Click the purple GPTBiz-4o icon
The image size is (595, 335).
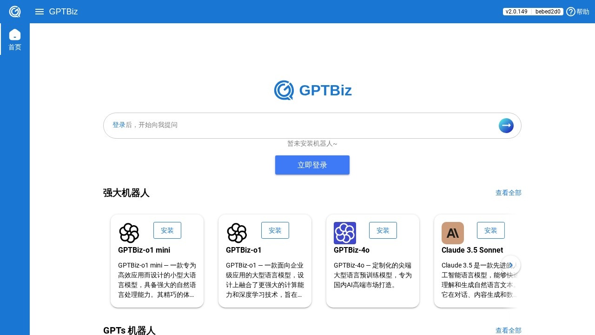tap(345, 233)
